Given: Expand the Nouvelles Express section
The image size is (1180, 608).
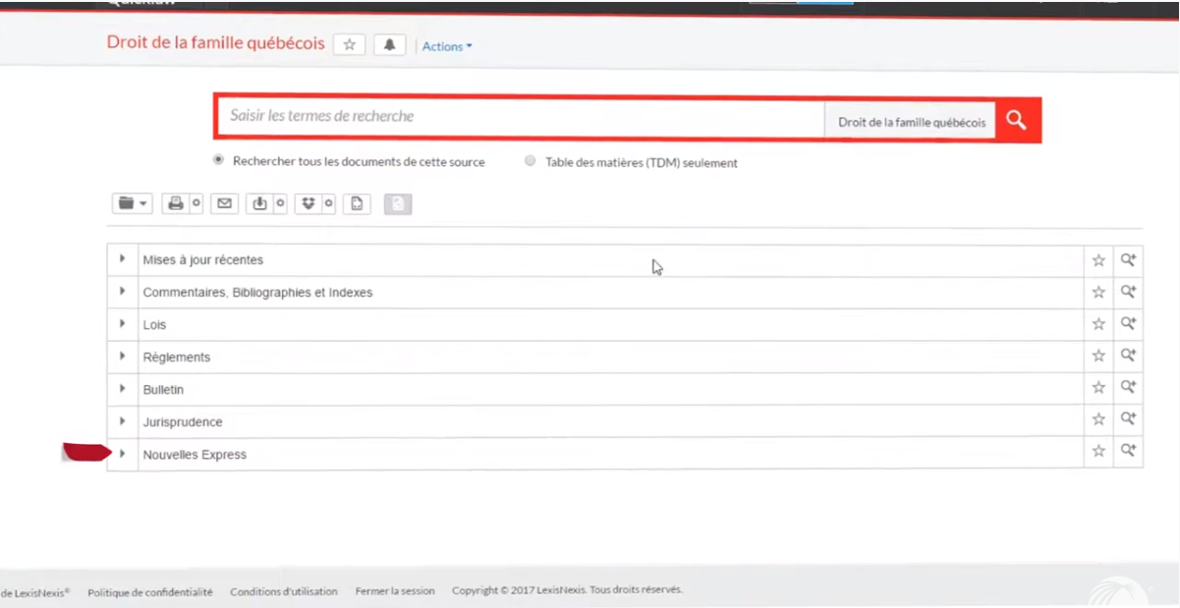Looking at the screenshot, I should (122, 453).
